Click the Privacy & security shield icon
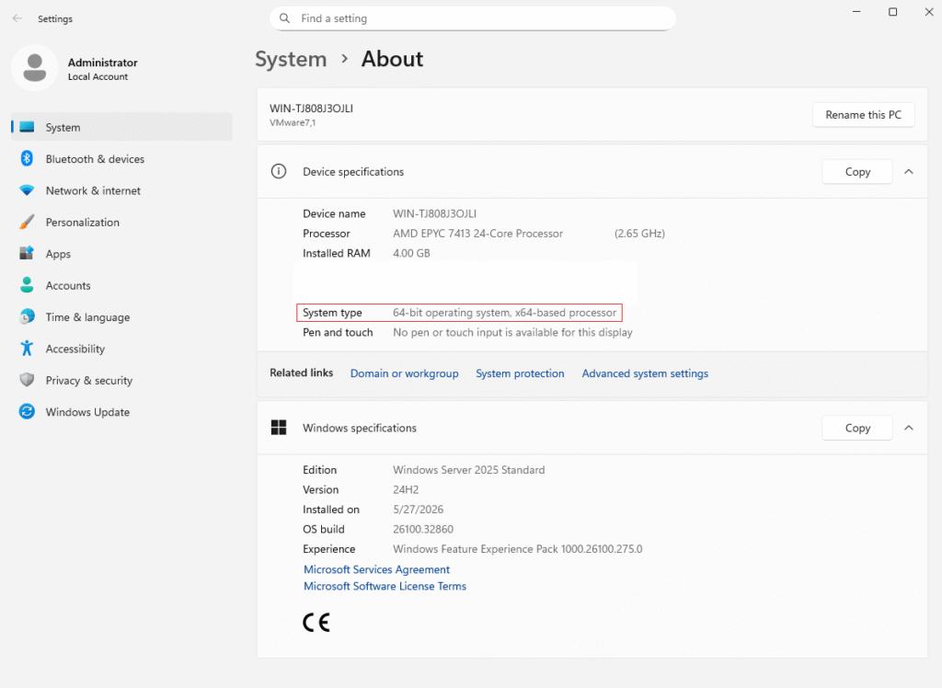Screen dimensions: 942x688 (27, 381)
